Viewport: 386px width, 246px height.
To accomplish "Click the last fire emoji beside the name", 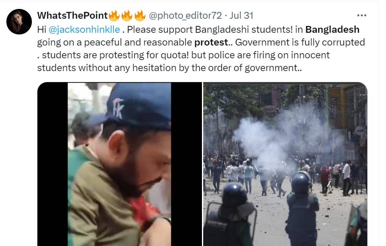I will point(140,15).
